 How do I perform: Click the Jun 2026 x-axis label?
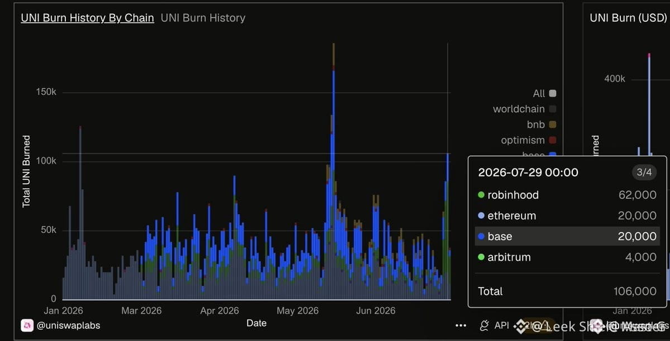376,310
